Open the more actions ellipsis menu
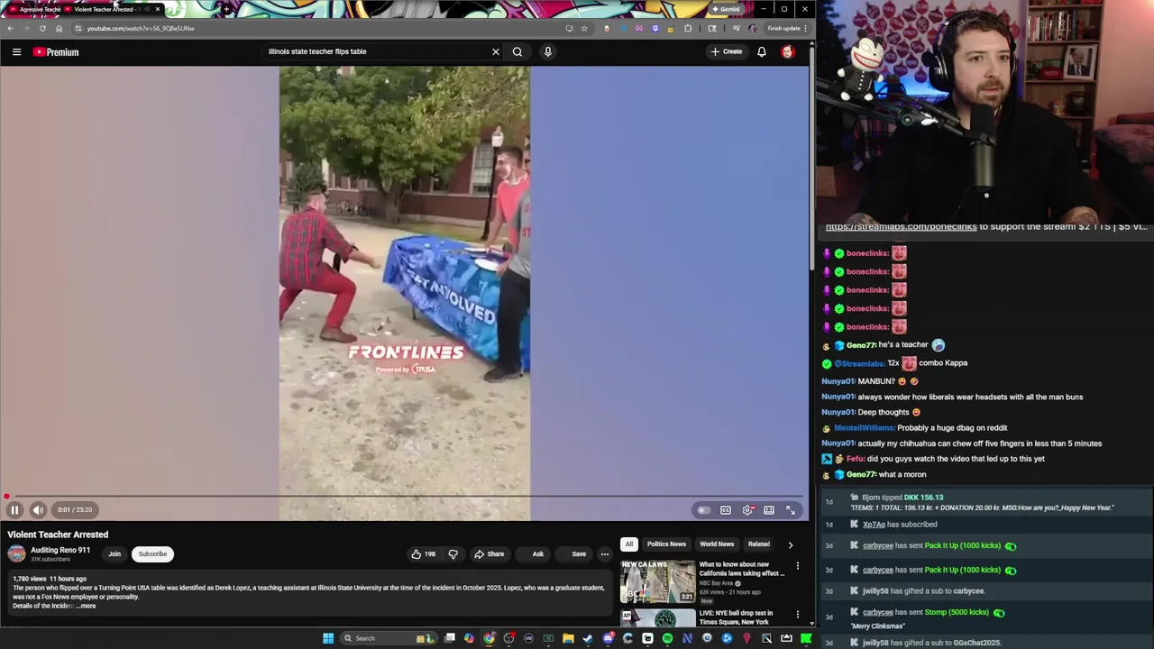This screenshot has width=1154, height=649. click(605, 554)
